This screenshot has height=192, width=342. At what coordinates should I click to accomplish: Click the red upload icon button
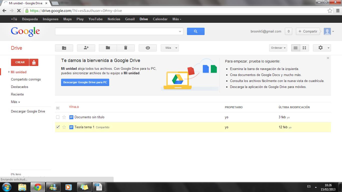(x=34, y=62)
